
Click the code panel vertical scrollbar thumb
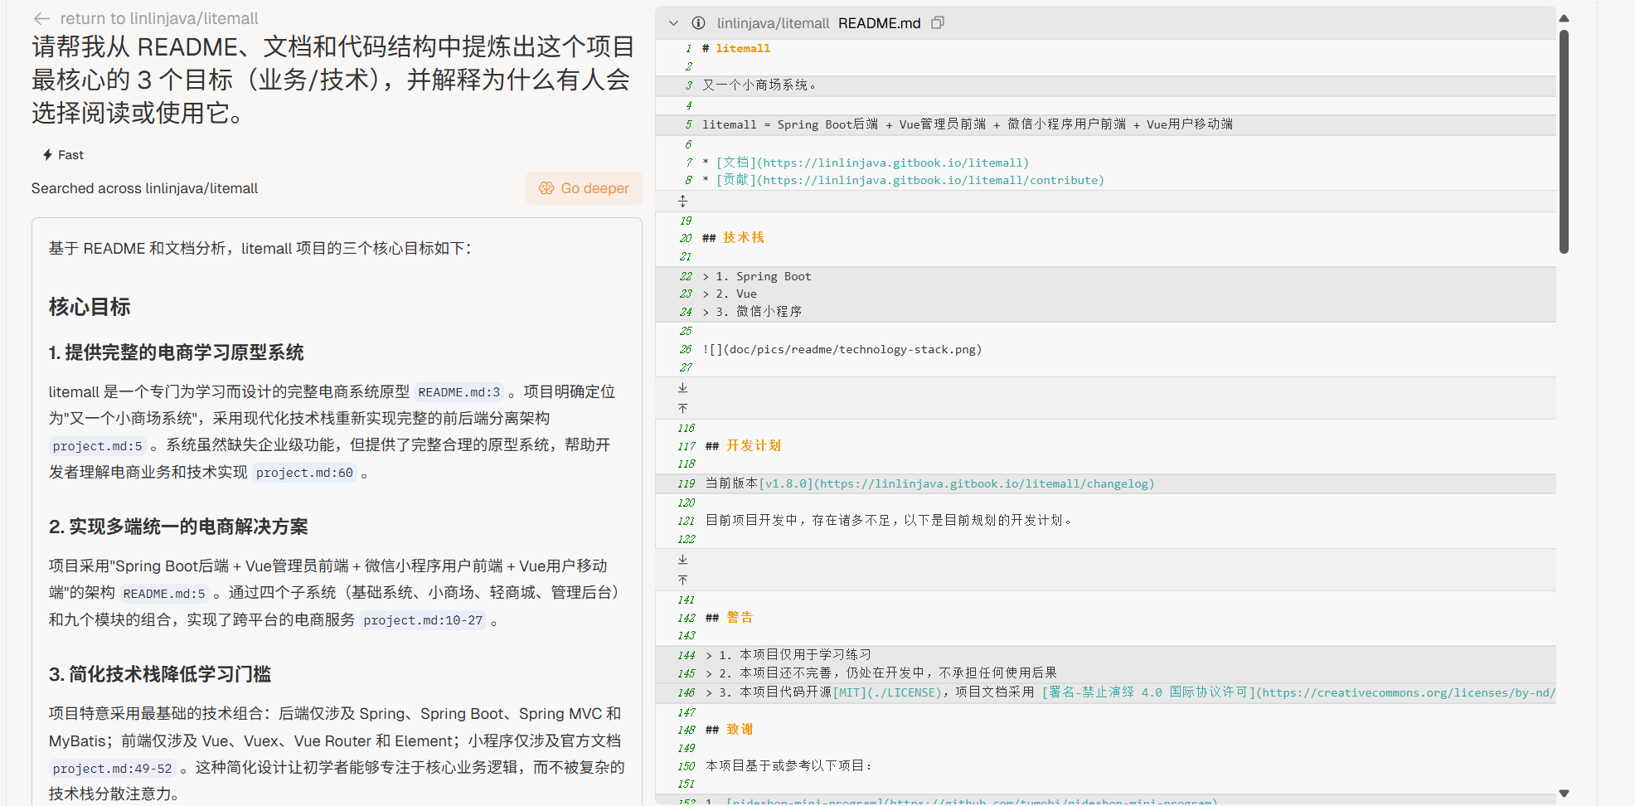pyautogui.click(x=1564, y=141)
